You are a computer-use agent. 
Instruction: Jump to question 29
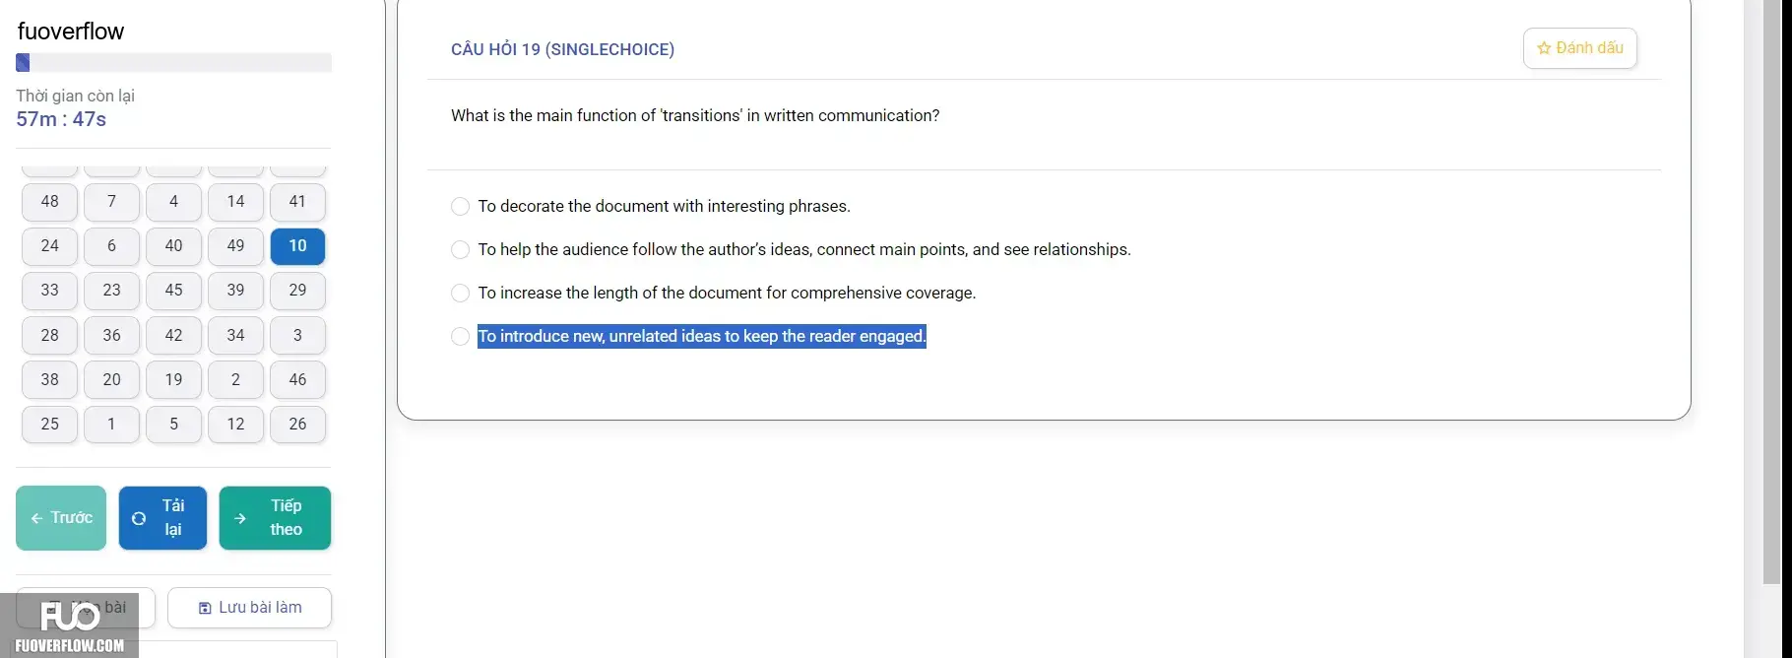click(x=297, y=291)
